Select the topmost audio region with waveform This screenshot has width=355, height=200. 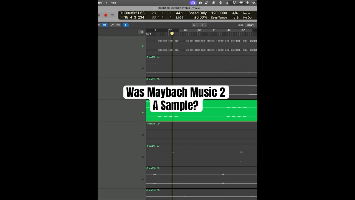coord(202,45)
